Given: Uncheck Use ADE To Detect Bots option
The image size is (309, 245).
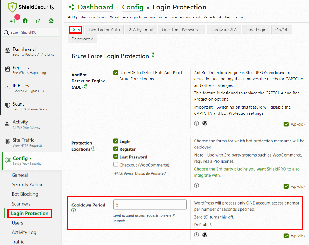Looking at the screenshot, I should (116, 73).
